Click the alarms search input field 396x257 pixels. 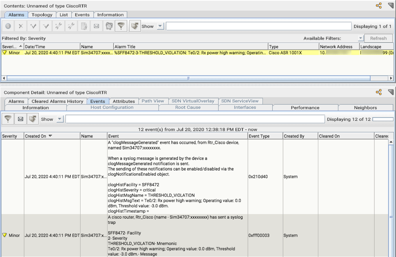(x=258, y=26)
